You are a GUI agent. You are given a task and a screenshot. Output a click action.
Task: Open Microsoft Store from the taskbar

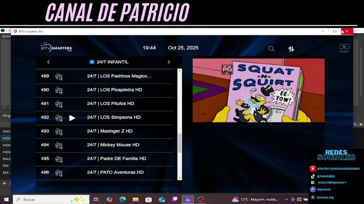tap(149, 199)
